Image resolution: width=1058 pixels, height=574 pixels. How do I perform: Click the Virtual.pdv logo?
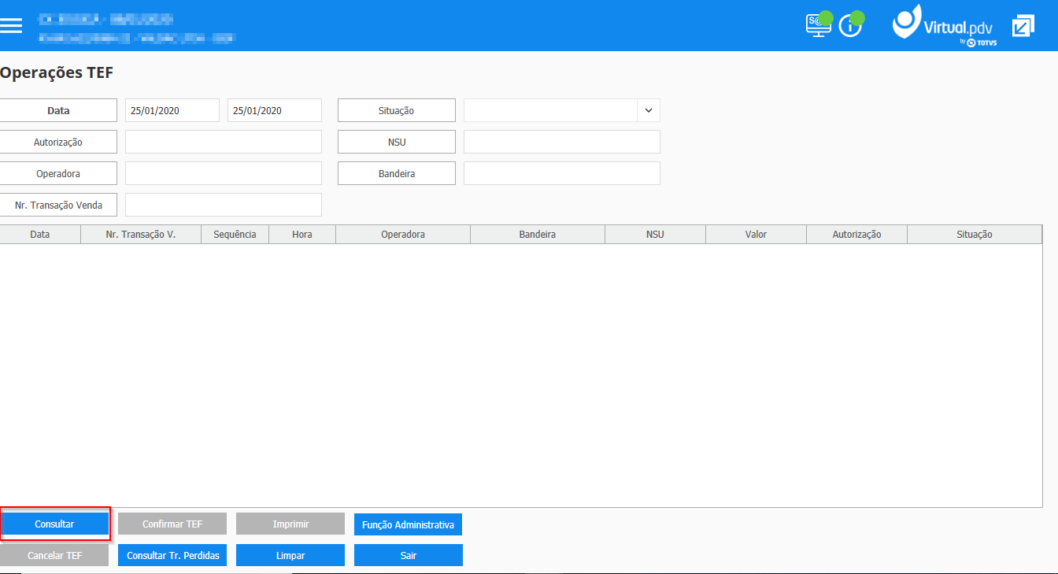[945, 25]
